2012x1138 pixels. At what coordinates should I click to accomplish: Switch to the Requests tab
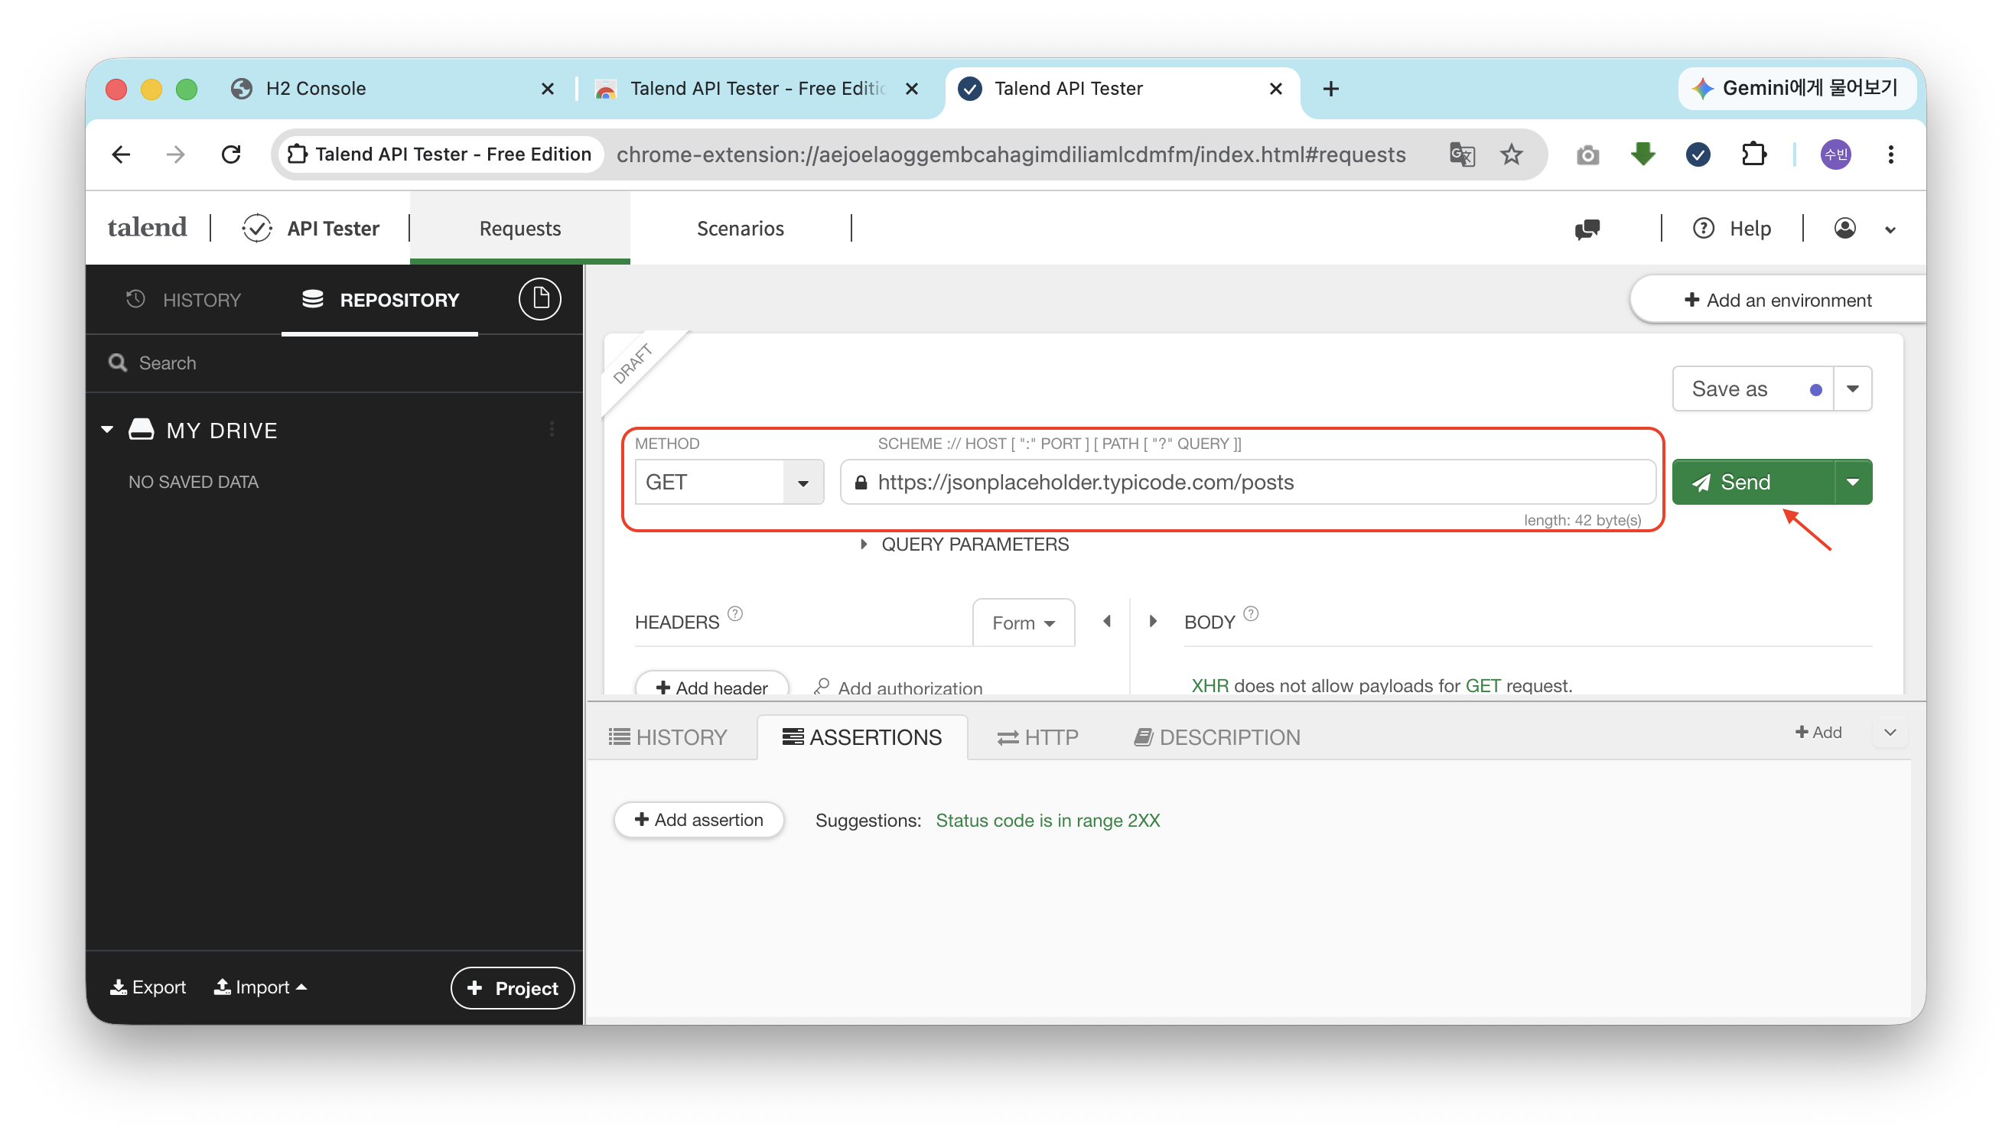[x=519, y=228]
